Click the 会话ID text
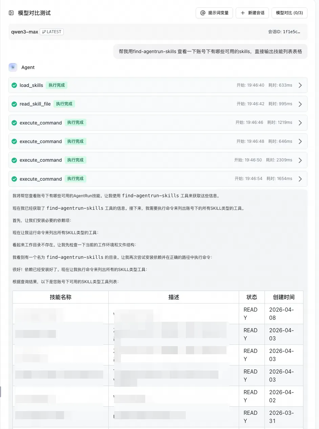Image resolution: width=319 pixels, height=429 pixels. (x=284, y=32)
